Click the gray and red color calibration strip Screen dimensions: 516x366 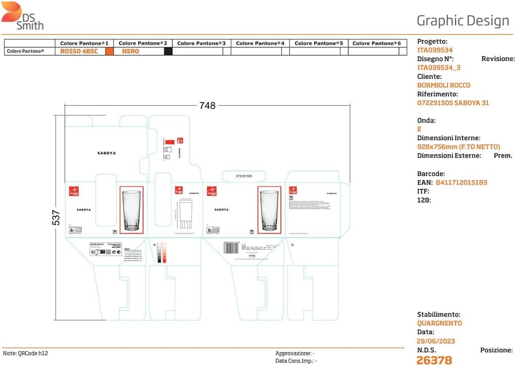(x=161, y=252)
